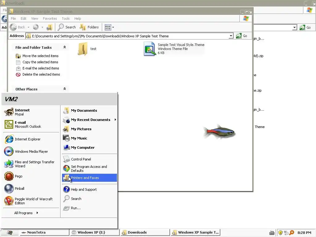
Task: Open Forward history dropdown arrow
Action: tap(42, 27)
